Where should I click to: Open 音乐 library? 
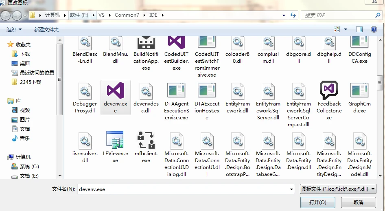click(24, 138)
